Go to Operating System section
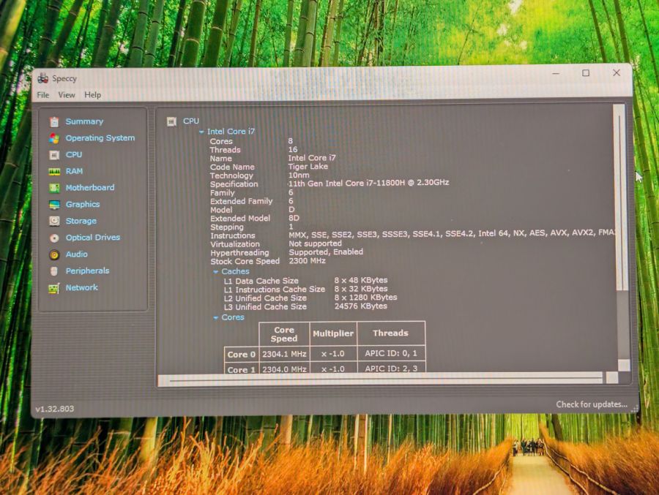The image size is (659, 495). pos(100,137)
